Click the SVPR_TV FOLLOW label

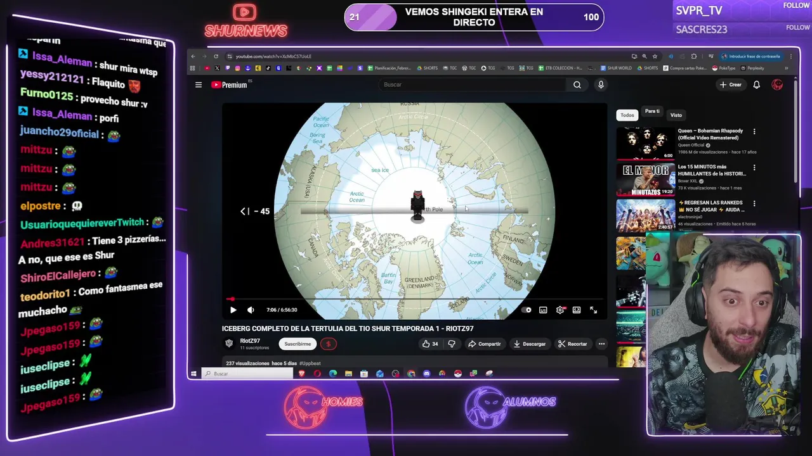(796, 6)
